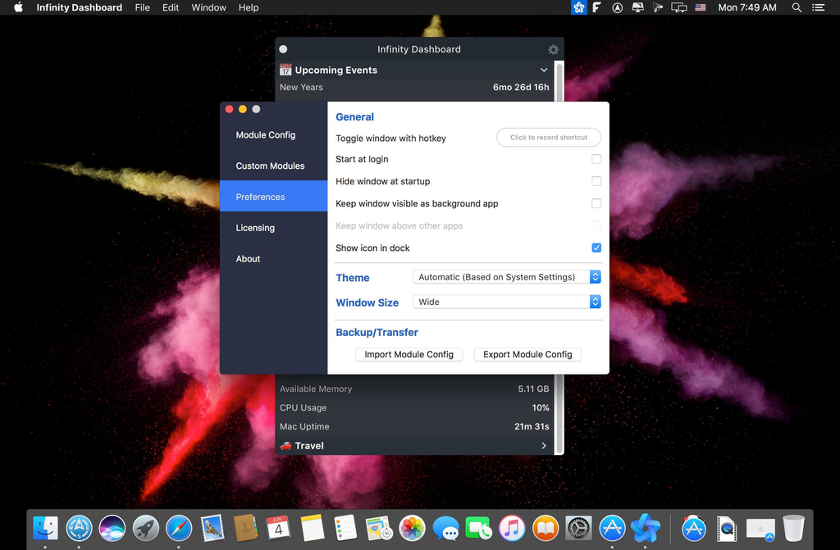Uncheck Show icon in dock
The height and width of the screenshot is (550, 840).
click(596, 248)
